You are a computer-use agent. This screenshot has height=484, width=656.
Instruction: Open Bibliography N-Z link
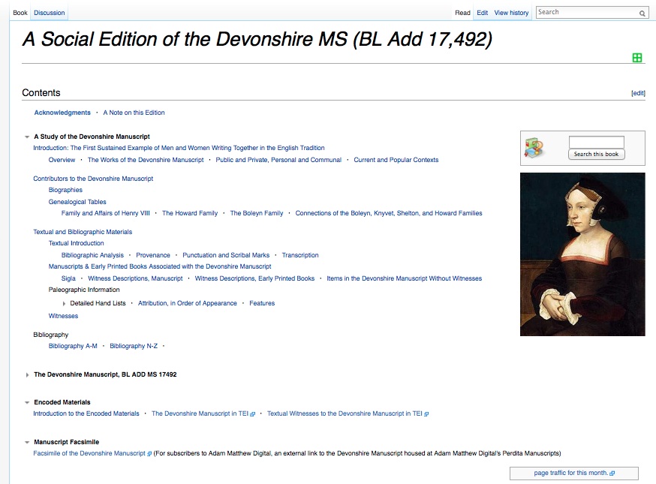(134, 347)
